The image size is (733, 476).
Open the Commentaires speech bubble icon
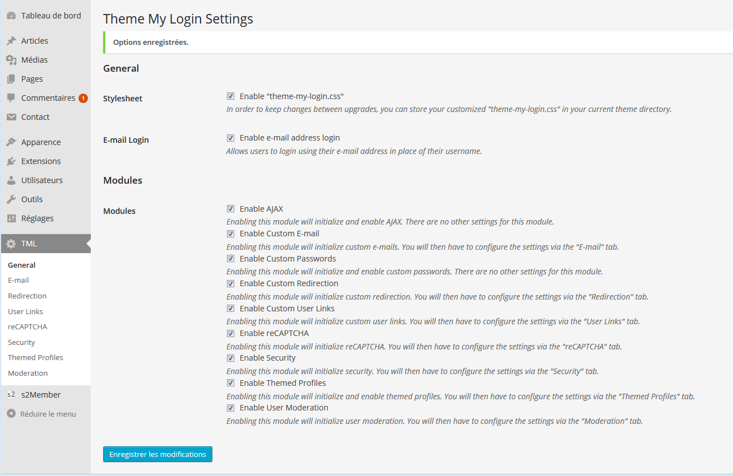11,98
